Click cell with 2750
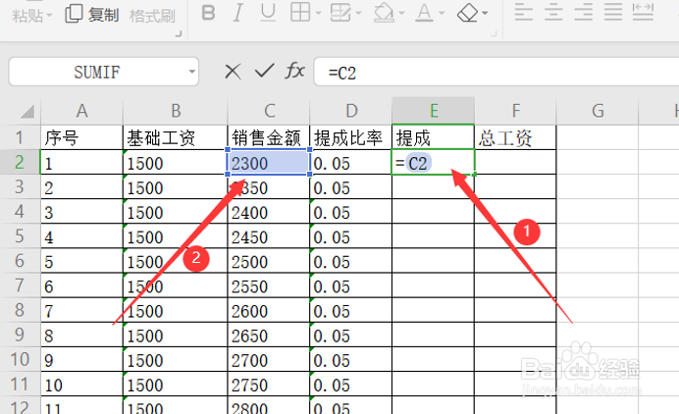The height and width of the screenshot is (414, 679). coord(269,384)
